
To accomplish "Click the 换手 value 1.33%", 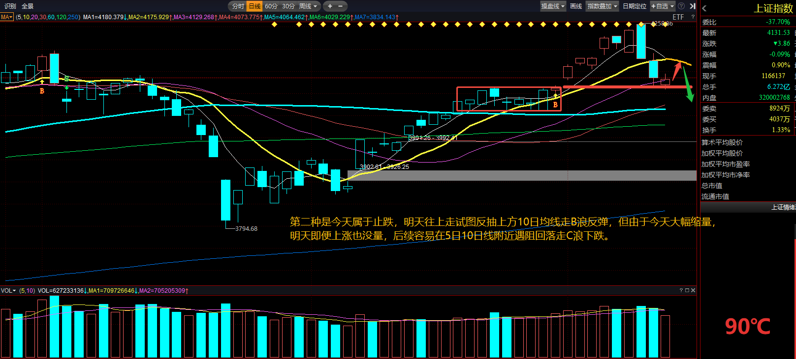I will 781,130.
